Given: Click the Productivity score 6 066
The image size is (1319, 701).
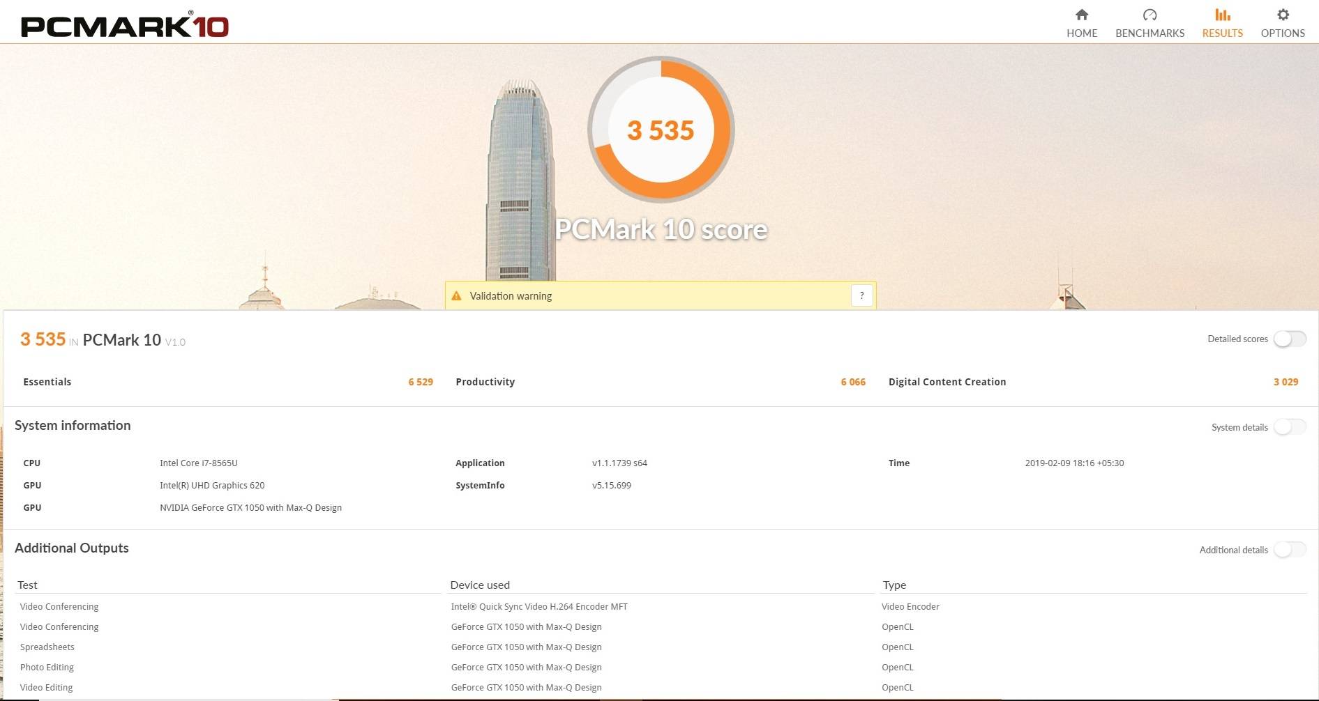Looking at the screenshot, I should (853, 382).
